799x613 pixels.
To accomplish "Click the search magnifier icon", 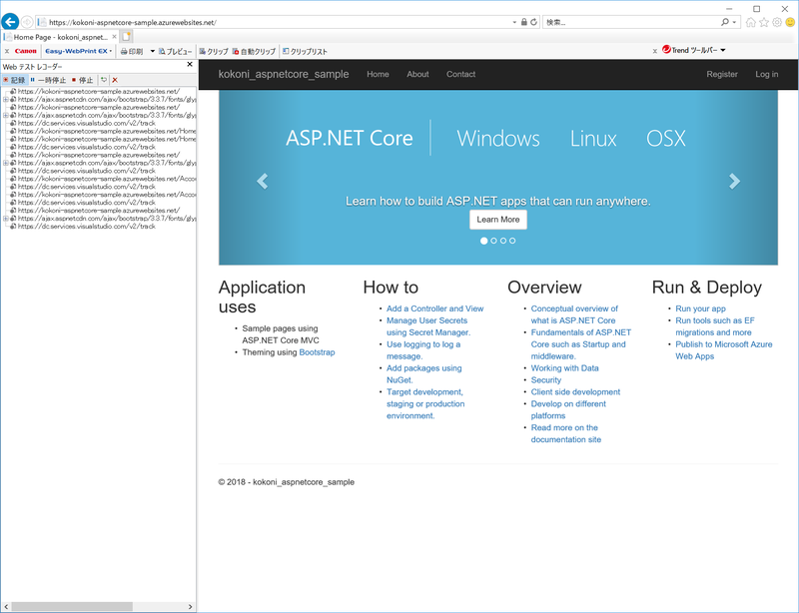I will coord(725,22).
